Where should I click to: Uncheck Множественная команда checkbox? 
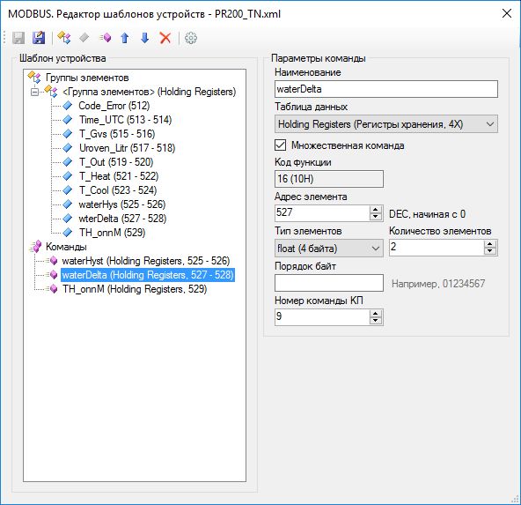281,145
